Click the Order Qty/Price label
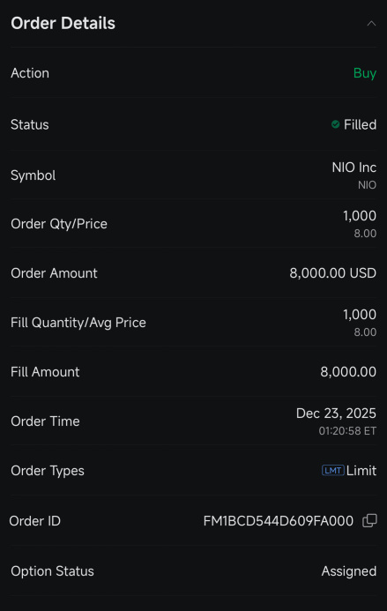The height and width of the screenshot is (611, 387). [59, 224]
